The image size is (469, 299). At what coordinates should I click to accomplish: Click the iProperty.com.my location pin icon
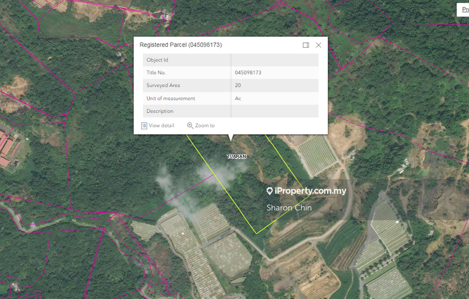tap(270, 192)
